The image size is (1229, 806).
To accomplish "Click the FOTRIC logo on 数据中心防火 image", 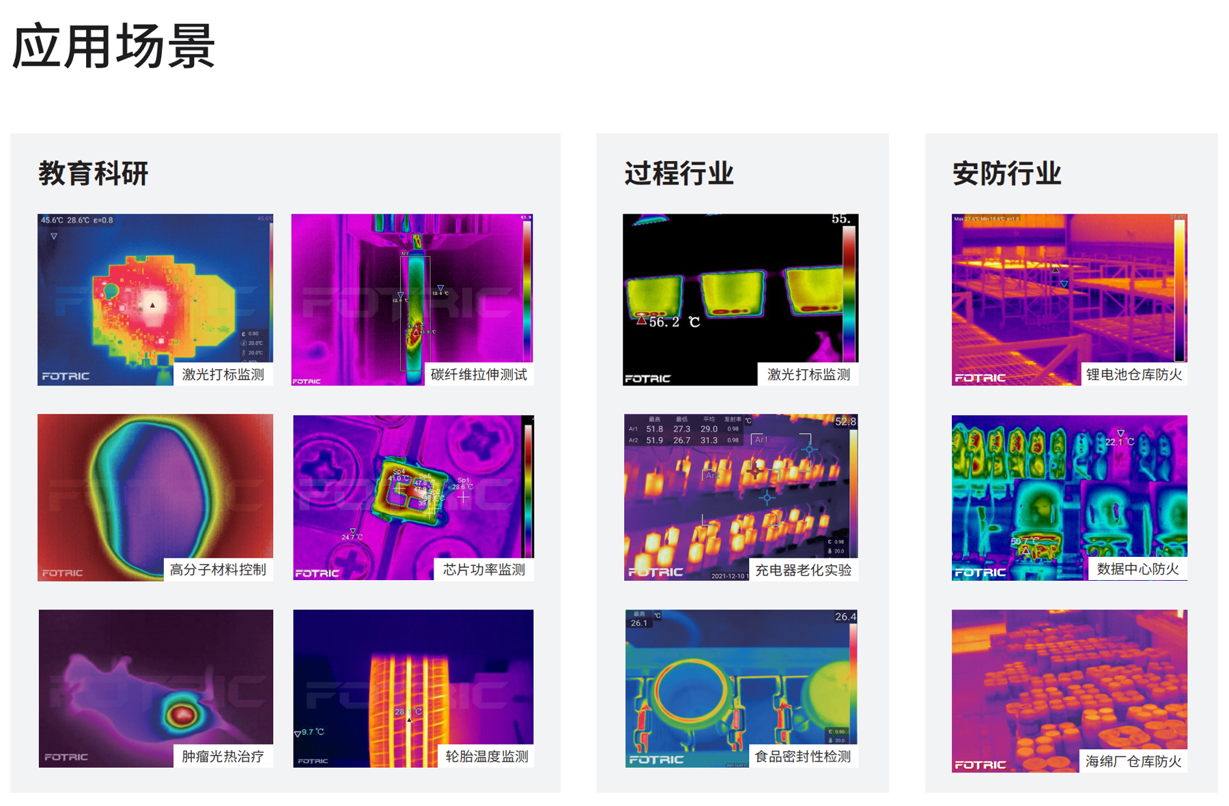I will pyautogui.click(x=980, y=572).
